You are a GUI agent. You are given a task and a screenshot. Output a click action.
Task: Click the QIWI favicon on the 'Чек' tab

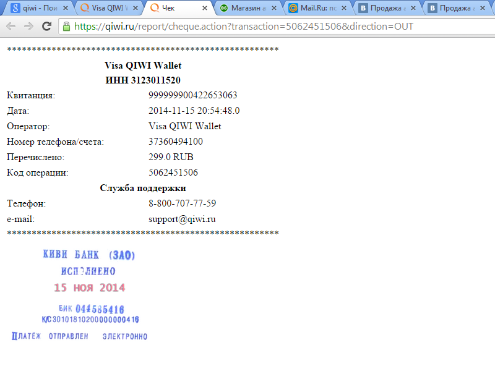click(x=155, y=7)
